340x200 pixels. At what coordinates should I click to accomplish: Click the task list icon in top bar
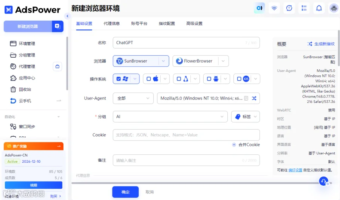tap(304, 8)
